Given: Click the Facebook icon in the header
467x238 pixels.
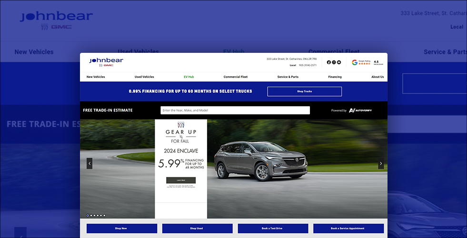Looking at the screenshot, I should (329, 62).
